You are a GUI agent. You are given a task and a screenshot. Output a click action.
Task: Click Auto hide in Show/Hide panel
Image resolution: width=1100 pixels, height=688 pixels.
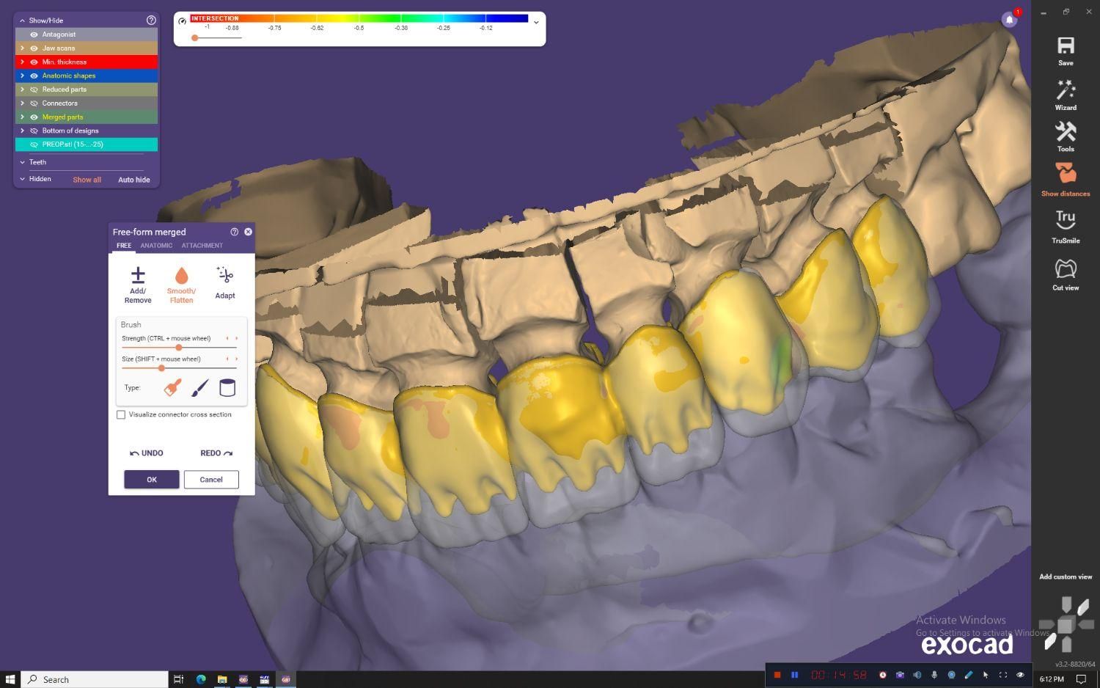134,180
